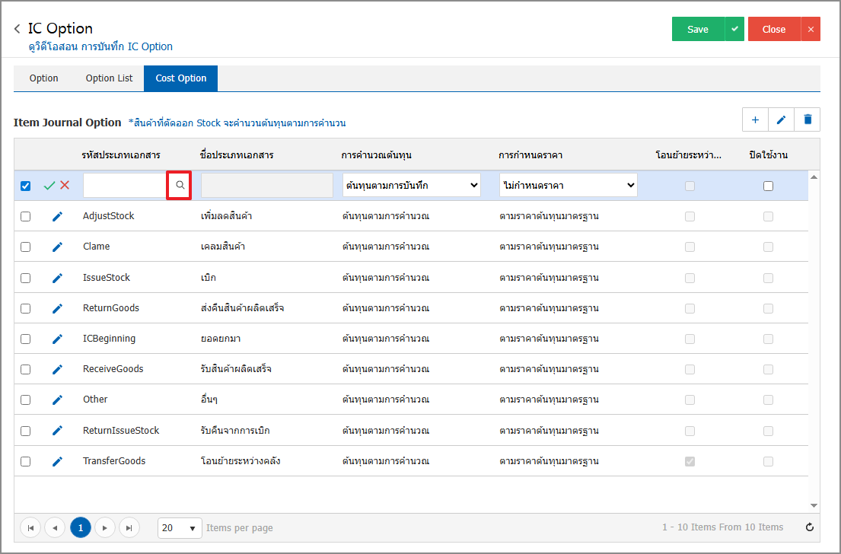Select the Clame row checkbox

pos(26,247)
